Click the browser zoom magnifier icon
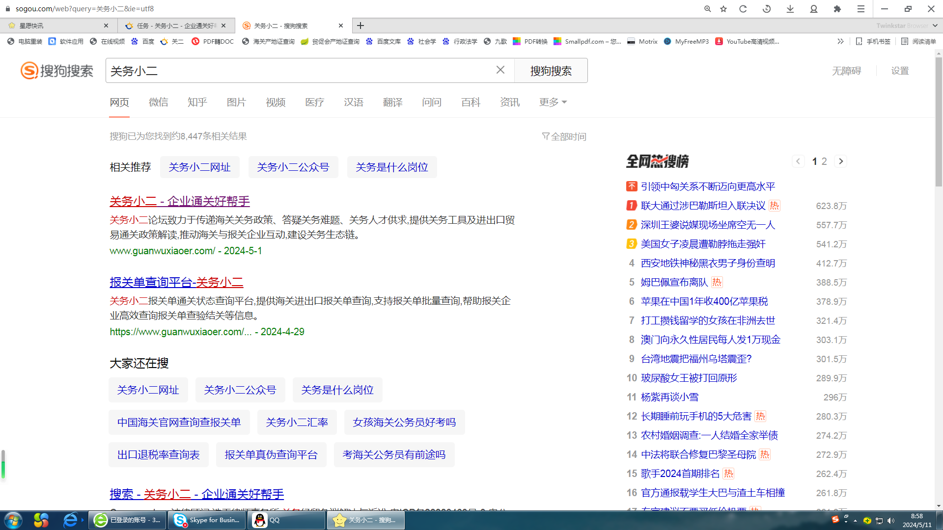Screen dimensions: 943x530 click(708, 9)
